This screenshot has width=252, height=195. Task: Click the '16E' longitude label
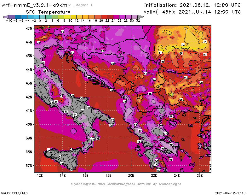tap(85, 175)
